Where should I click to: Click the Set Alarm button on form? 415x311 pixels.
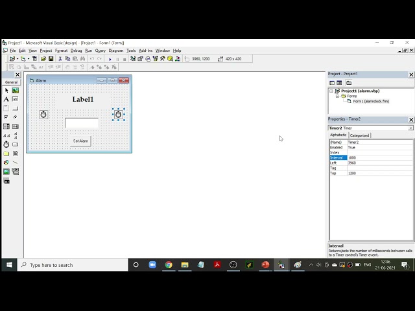80,141
